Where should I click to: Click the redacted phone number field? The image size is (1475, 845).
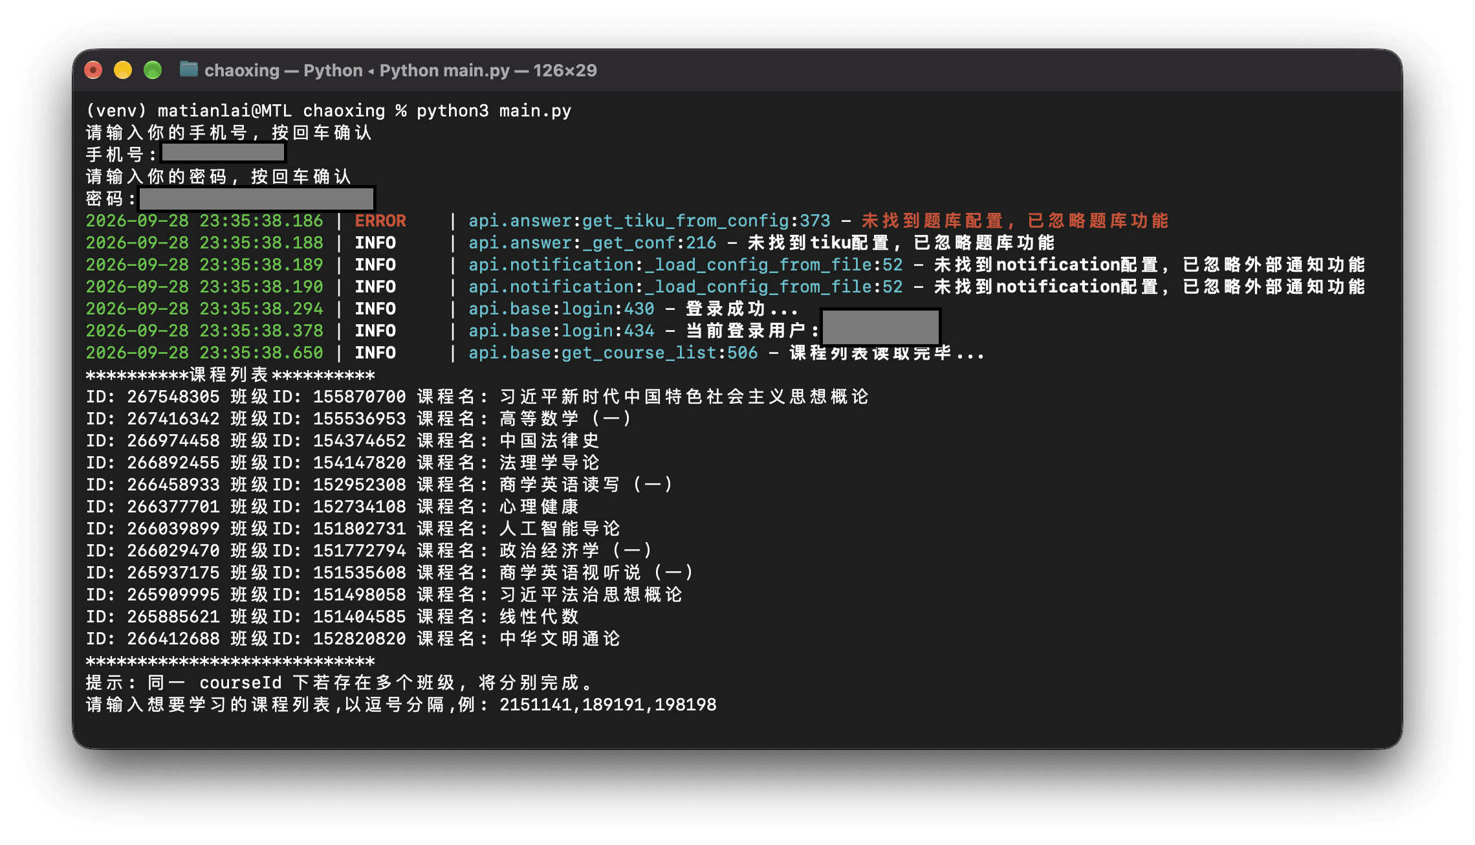coord(223,153)
